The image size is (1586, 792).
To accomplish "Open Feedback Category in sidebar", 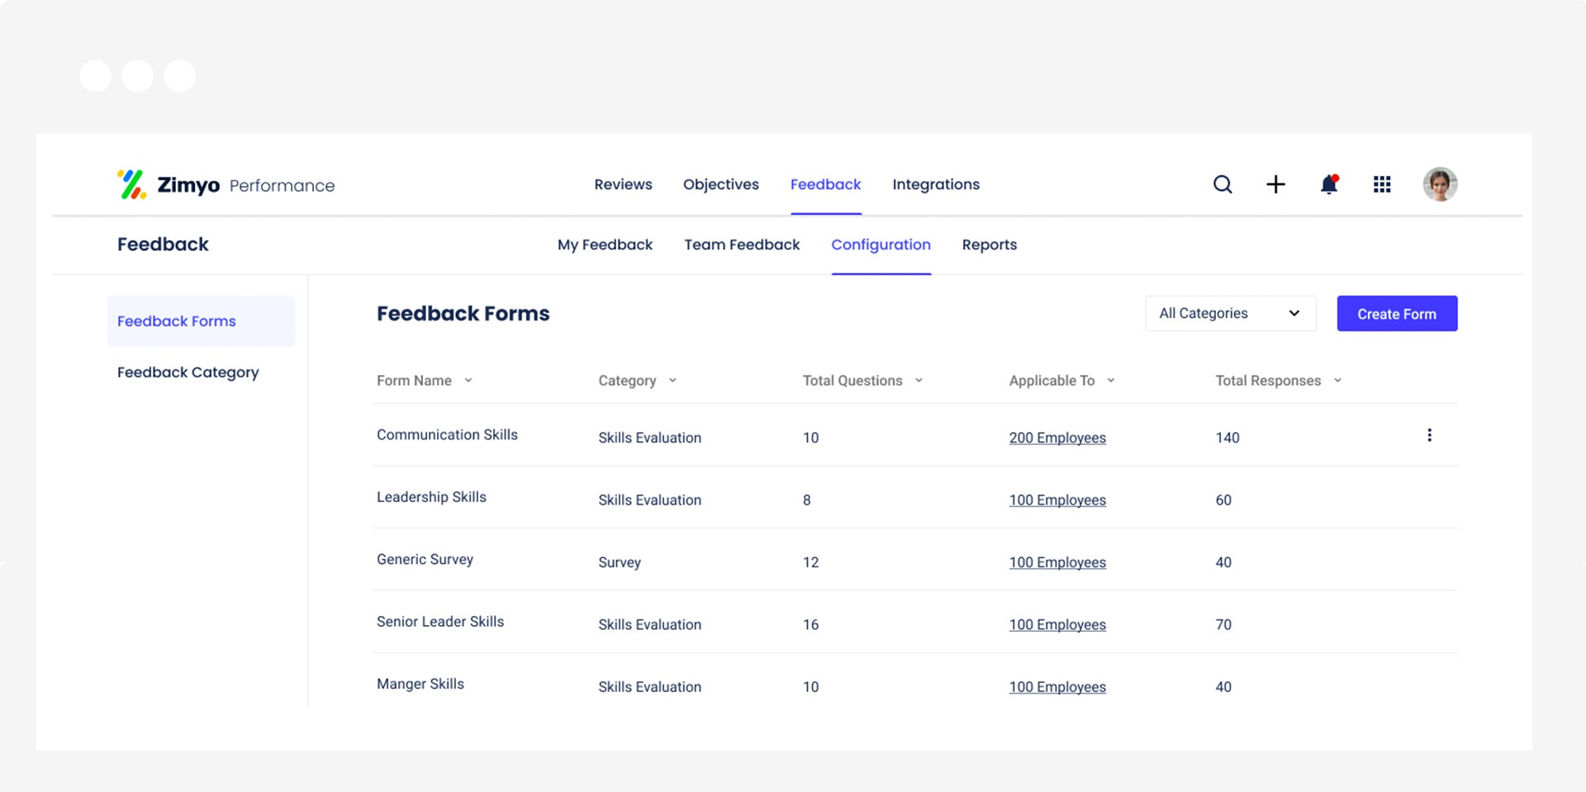I will [x=188, y=372].
